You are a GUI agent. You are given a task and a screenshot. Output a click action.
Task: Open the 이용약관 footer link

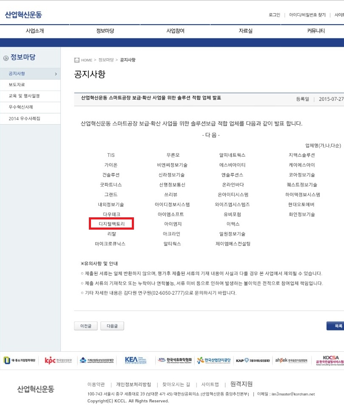(x=96, y=384)
